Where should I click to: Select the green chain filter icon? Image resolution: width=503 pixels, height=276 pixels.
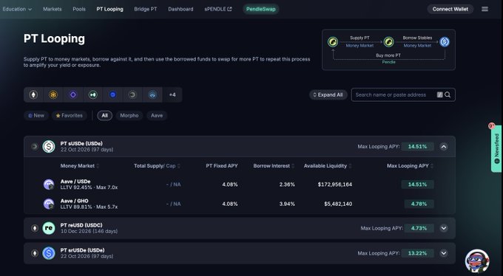[93, 94]
